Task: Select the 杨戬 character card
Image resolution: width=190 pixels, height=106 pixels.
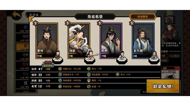Action: 79,41
